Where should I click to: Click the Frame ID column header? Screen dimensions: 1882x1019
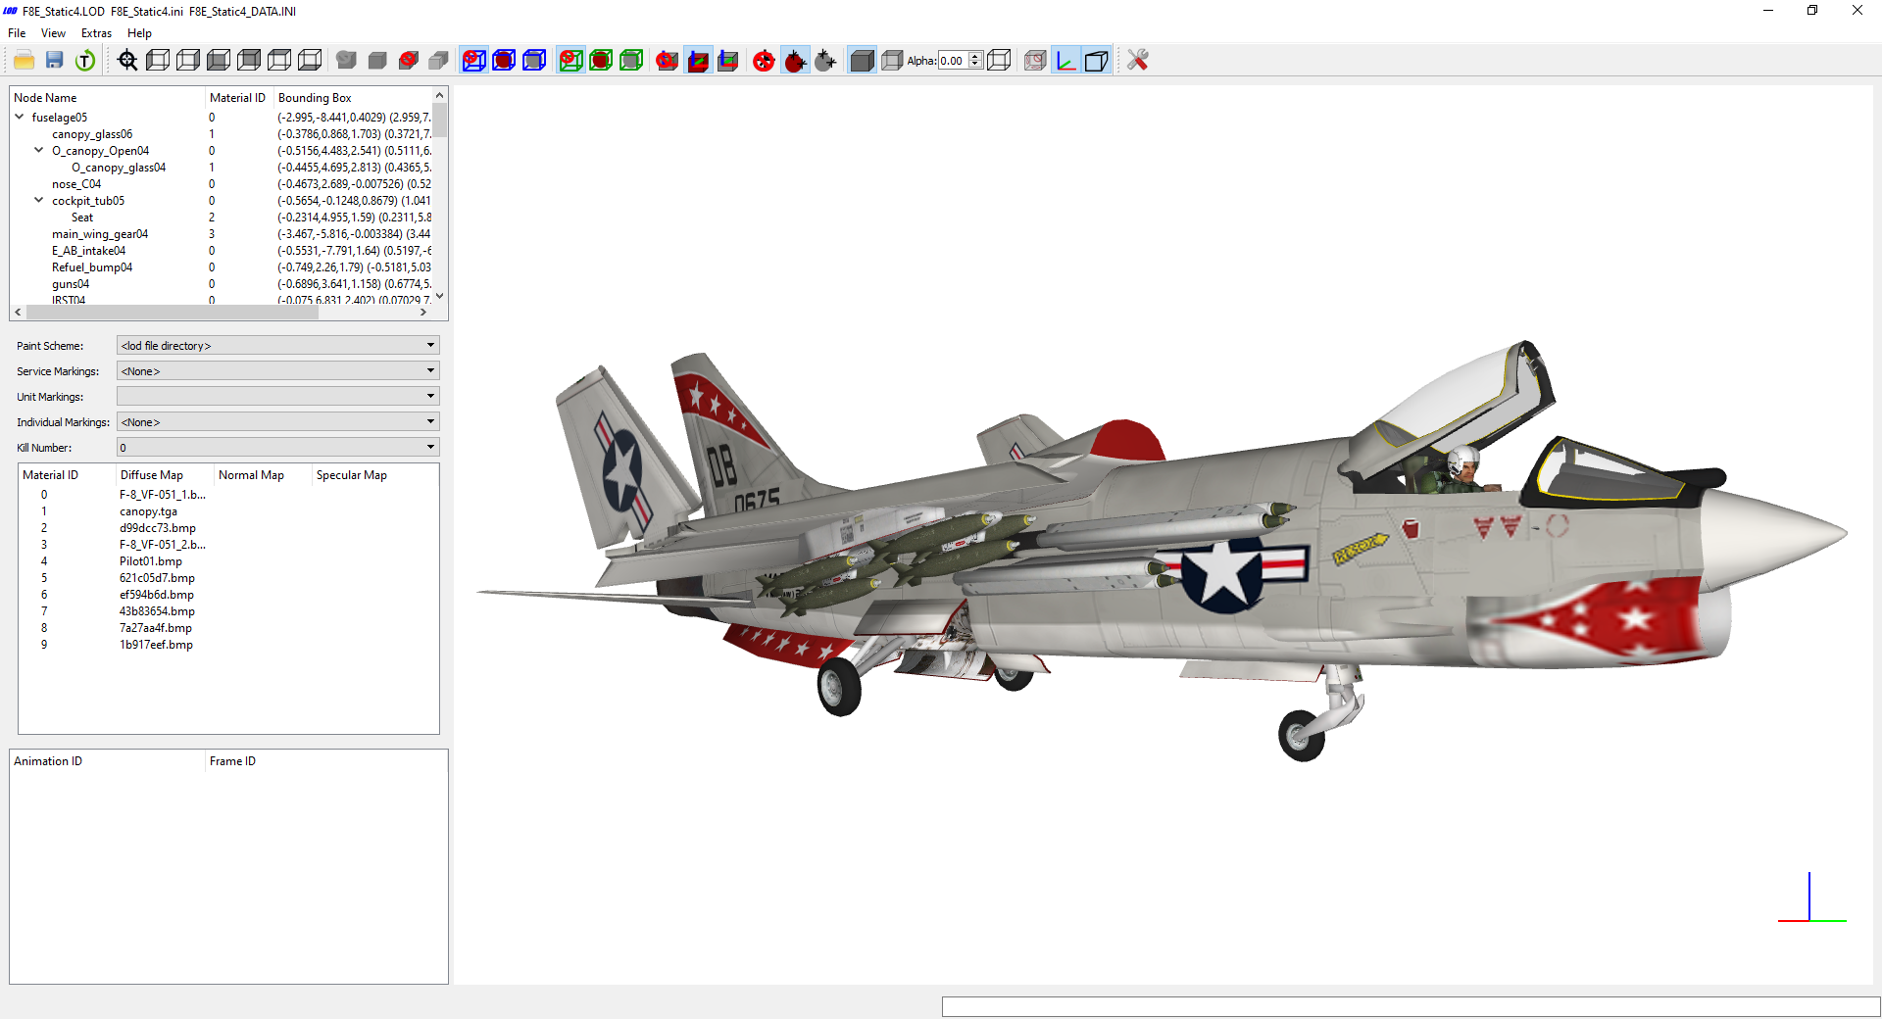tap(326, 761)
